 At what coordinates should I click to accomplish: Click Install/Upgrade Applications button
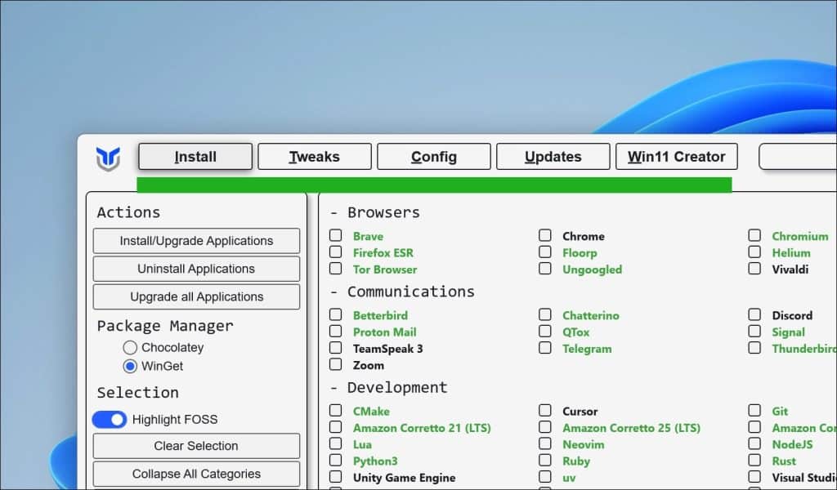pyautogui.click(x=196, y=241)
